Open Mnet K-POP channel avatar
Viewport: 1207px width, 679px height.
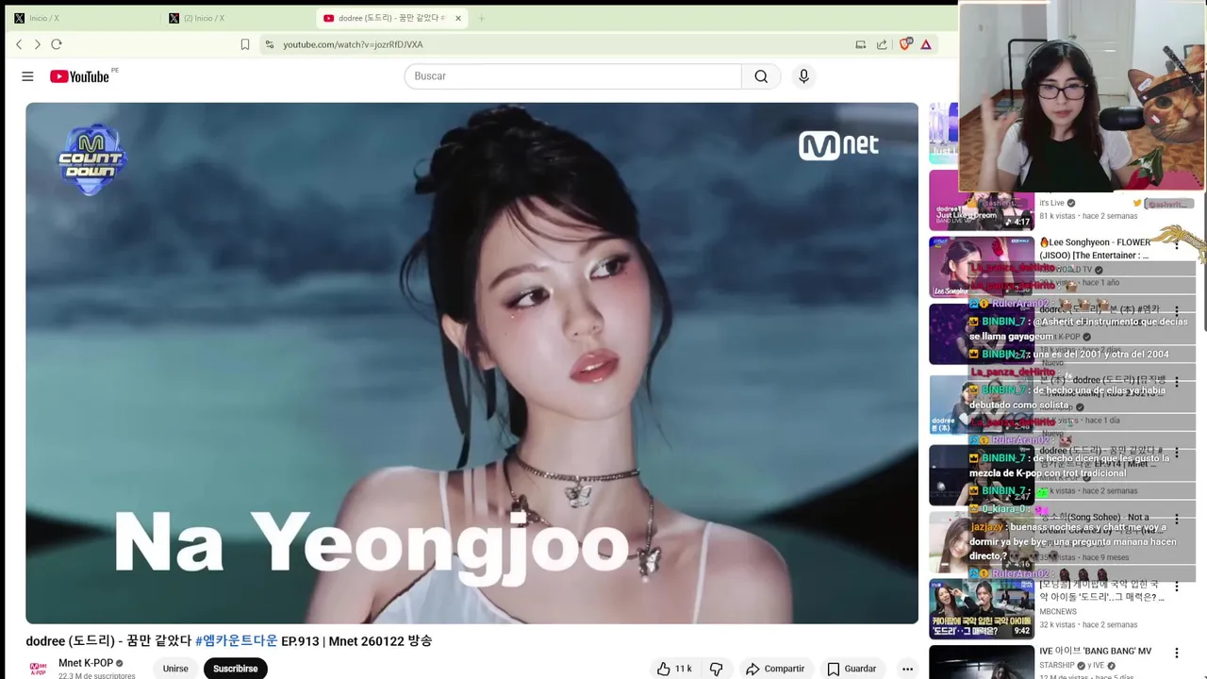38,669
